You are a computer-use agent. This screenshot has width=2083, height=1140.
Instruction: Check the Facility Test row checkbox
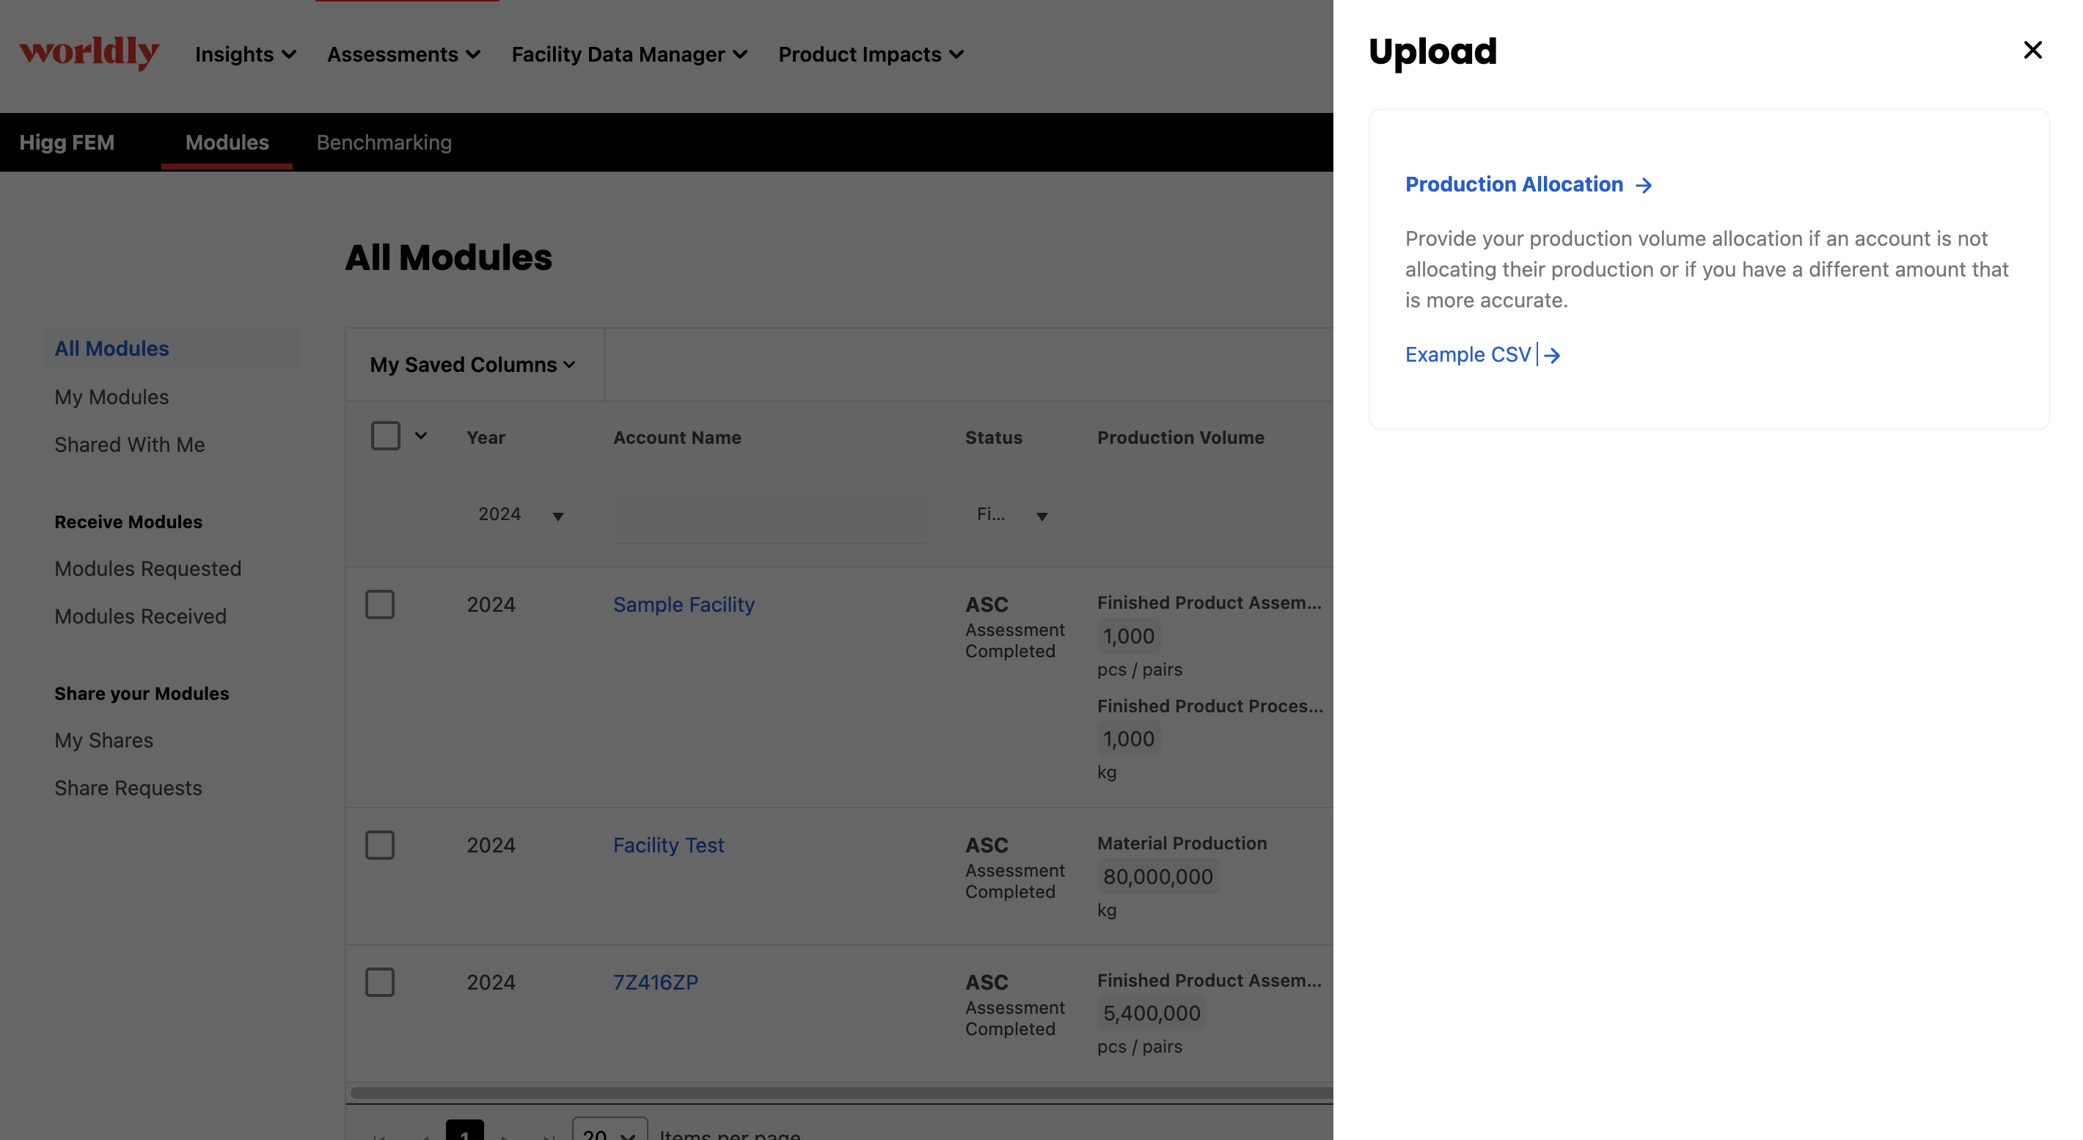[379, 845]
